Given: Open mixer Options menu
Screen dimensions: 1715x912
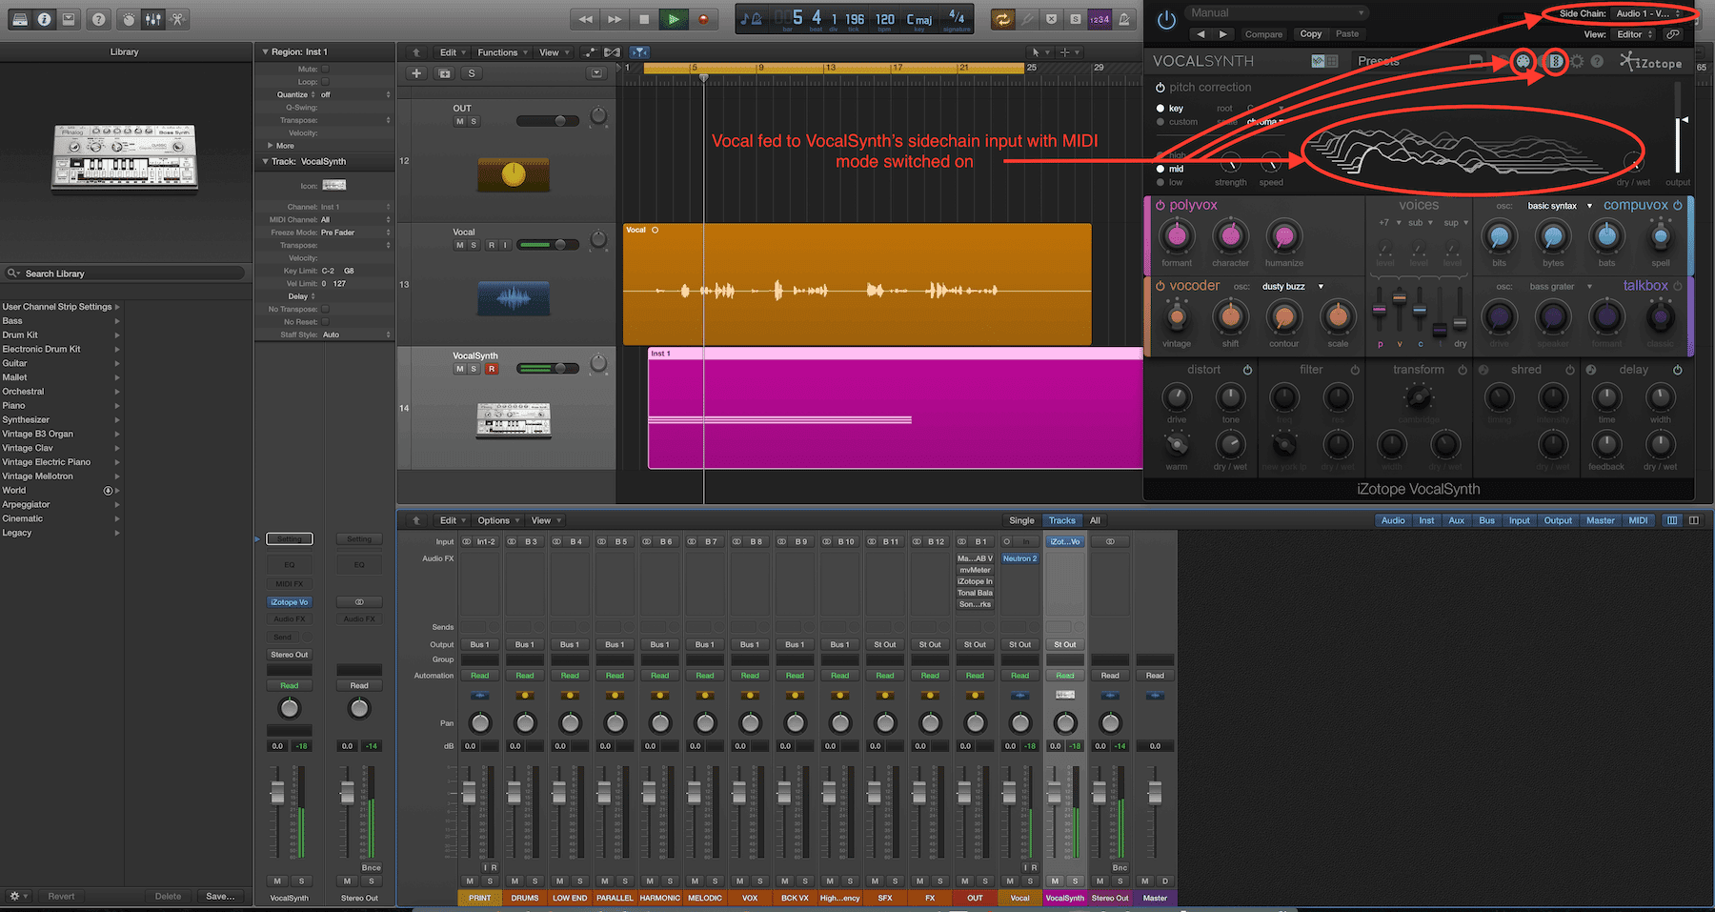Looking at the screenshot, I should 498,520.
